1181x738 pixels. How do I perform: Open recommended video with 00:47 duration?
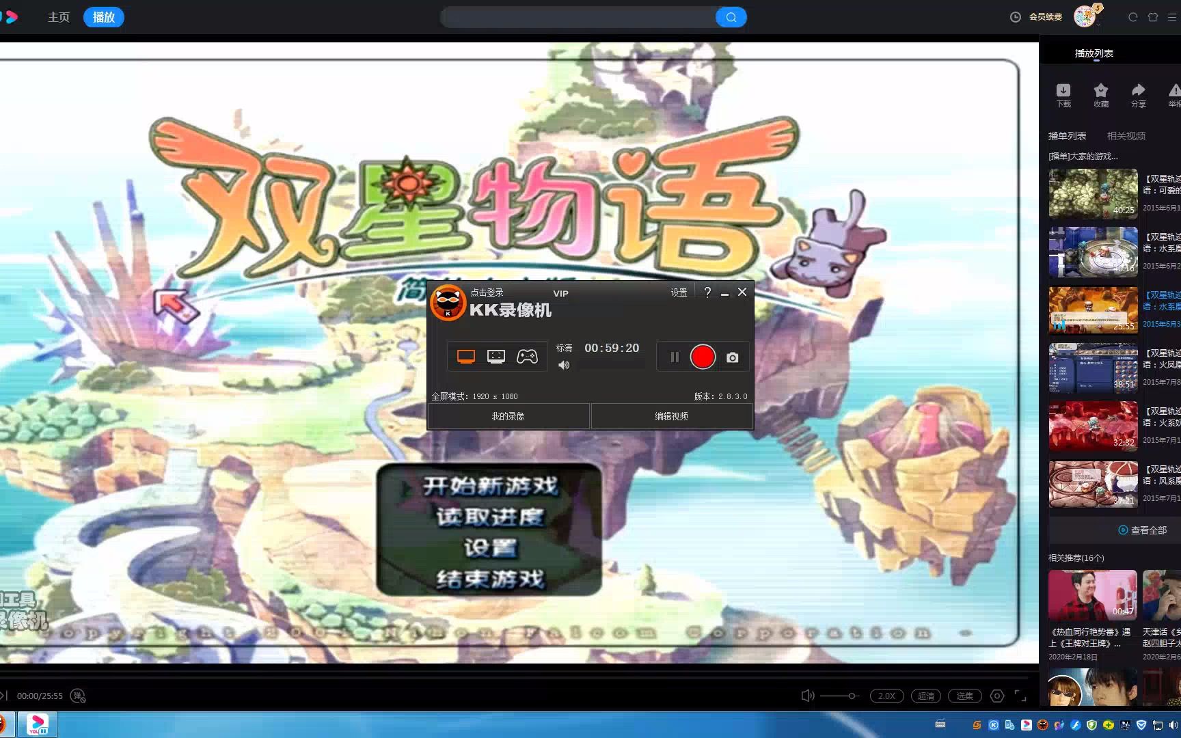coord(1093,595)
